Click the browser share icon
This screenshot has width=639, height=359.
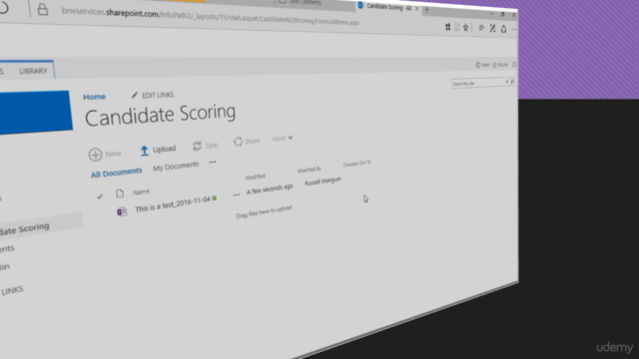pos(503,29)
